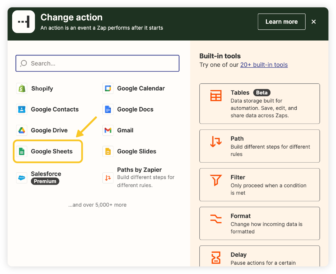Click the Paths by Zapier icon

pyautogui.click(x=108, y=178)
